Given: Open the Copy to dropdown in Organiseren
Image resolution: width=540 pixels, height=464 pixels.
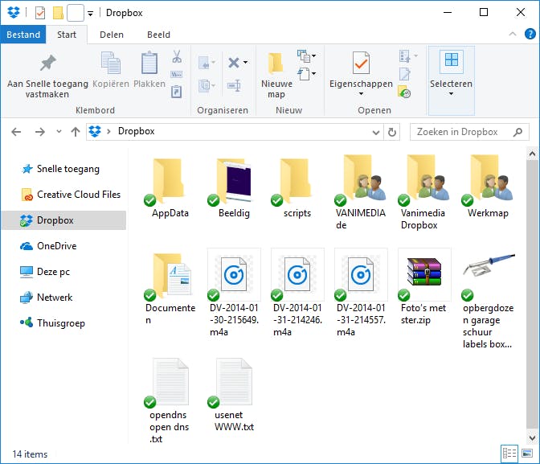Looking at the screenshot, I should (207, 85).
